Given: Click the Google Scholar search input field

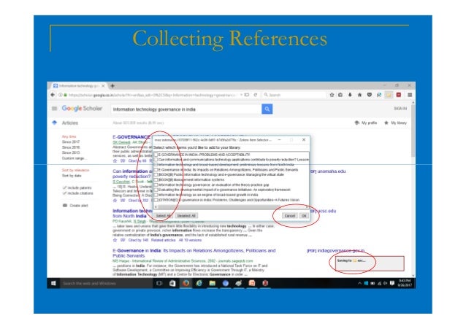Looking at the screenshot, I should click(186, 109).
